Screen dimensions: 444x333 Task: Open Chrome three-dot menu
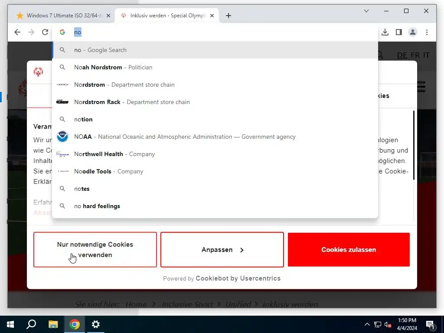(427, 32)
